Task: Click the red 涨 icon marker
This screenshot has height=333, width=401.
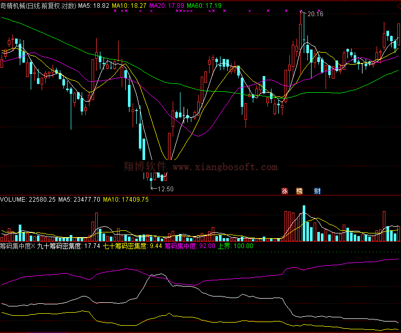Action: click(x=284, y=191)
